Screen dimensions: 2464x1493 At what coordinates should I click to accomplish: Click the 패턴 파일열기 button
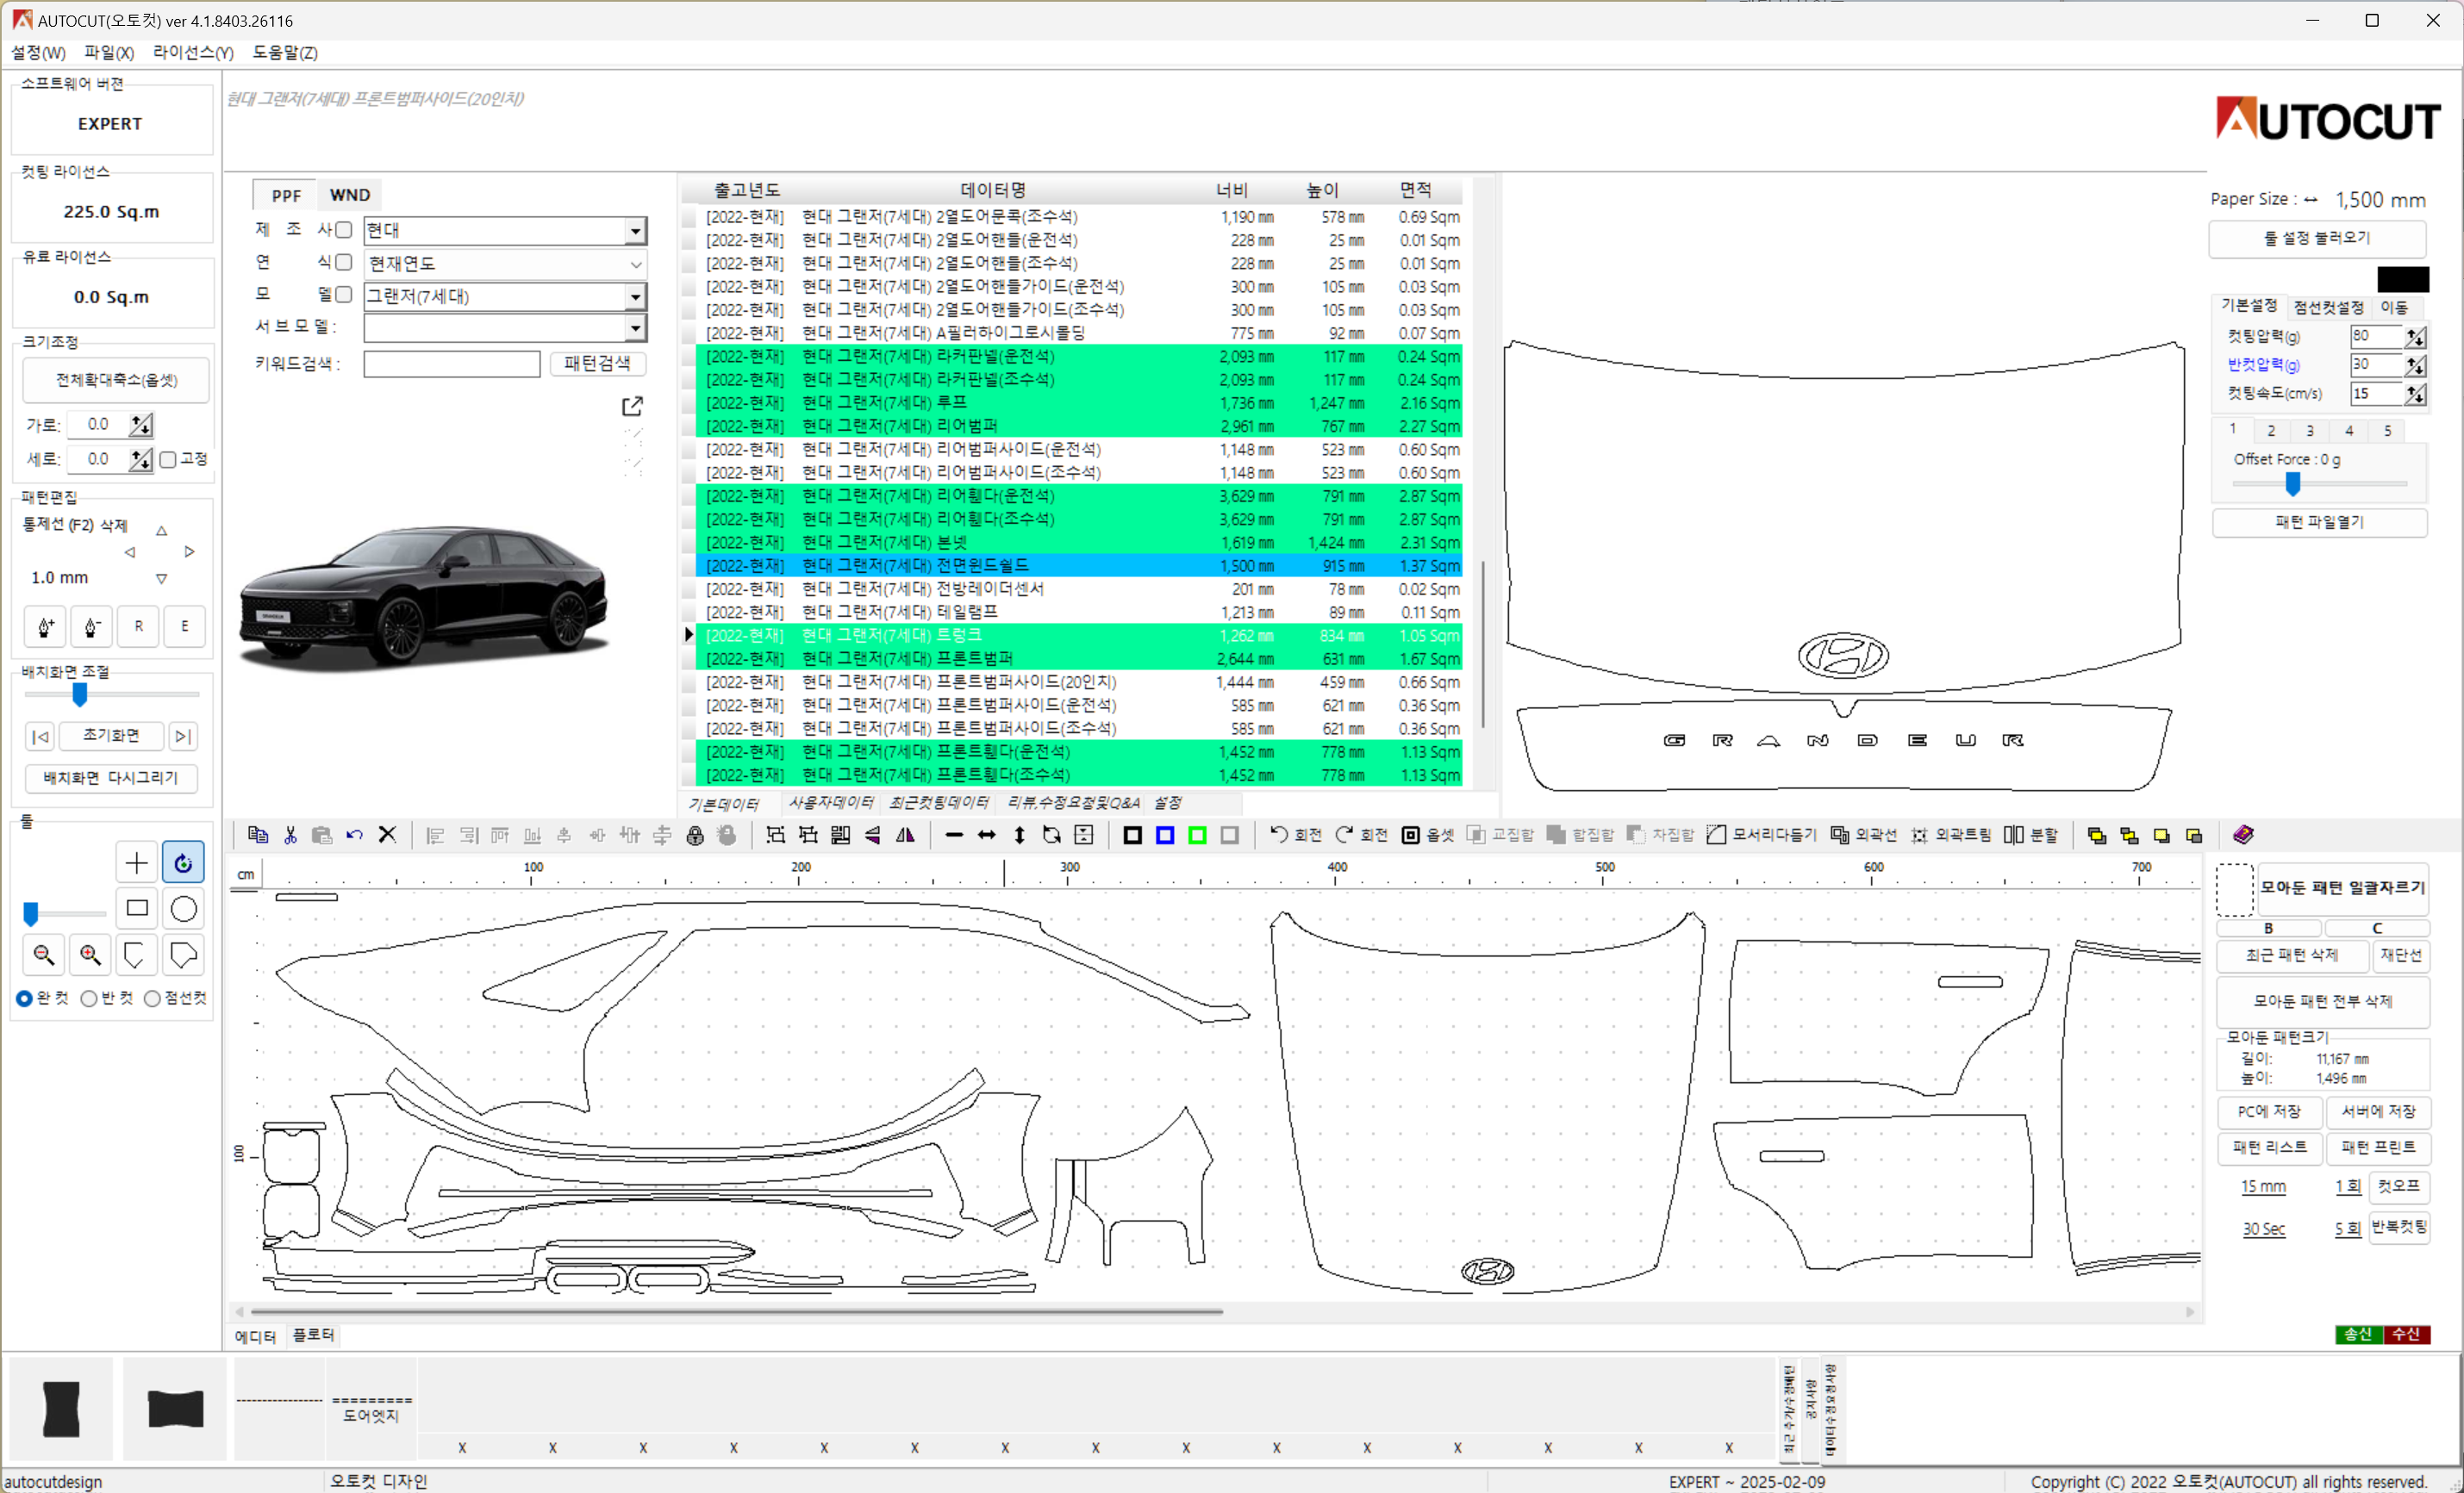pos(2320,523)
